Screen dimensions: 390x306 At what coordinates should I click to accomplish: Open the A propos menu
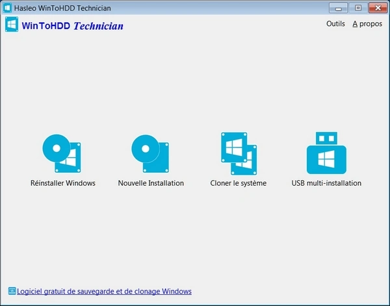pos(367,23)
